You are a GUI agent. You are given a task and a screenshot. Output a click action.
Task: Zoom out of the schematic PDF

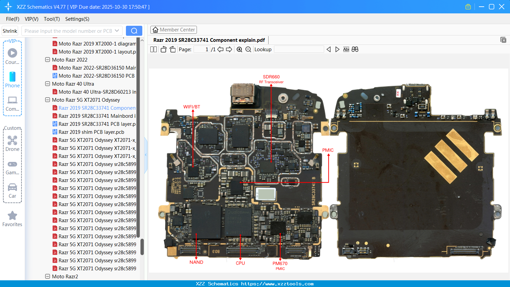[x=248, y=49]
